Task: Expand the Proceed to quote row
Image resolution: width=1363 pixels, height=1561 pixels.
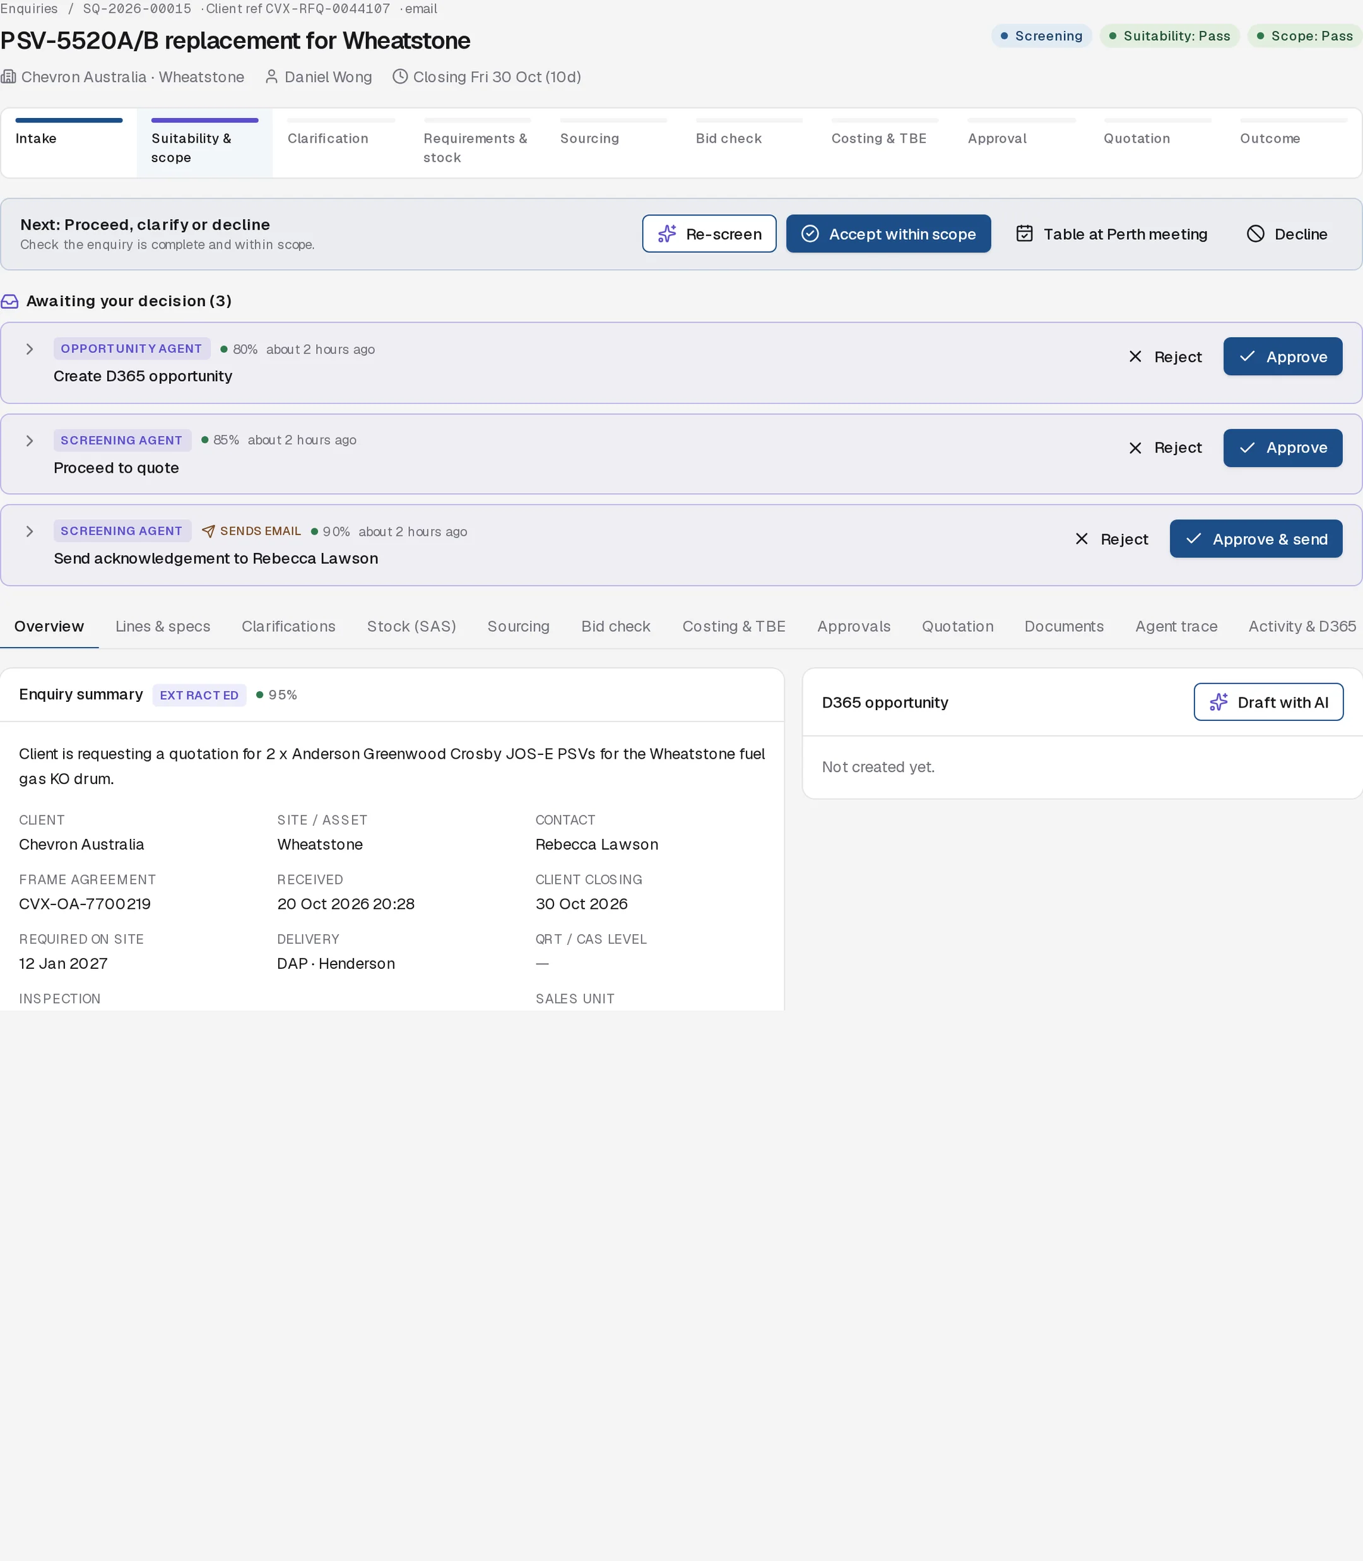Action: pyautogui.click(x=30, y=441)
